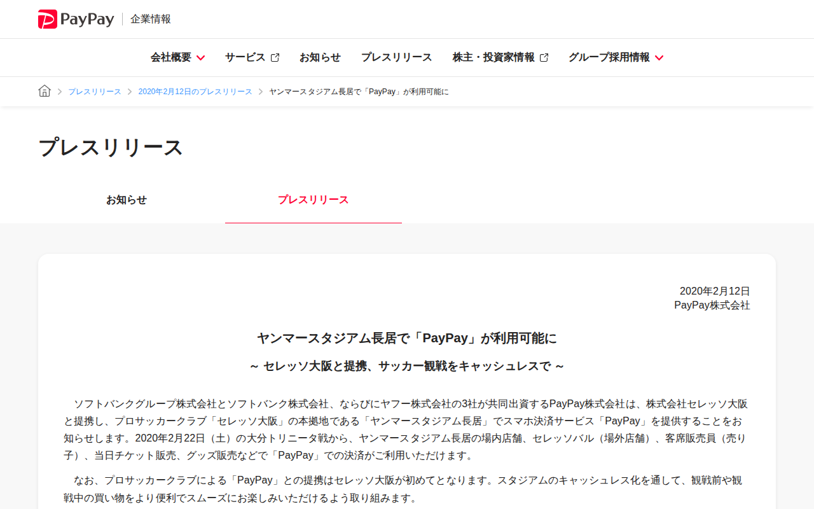Click the プレスリリース breadcrumb link
This screenshot has height=509, width=814.
(95, 92)
